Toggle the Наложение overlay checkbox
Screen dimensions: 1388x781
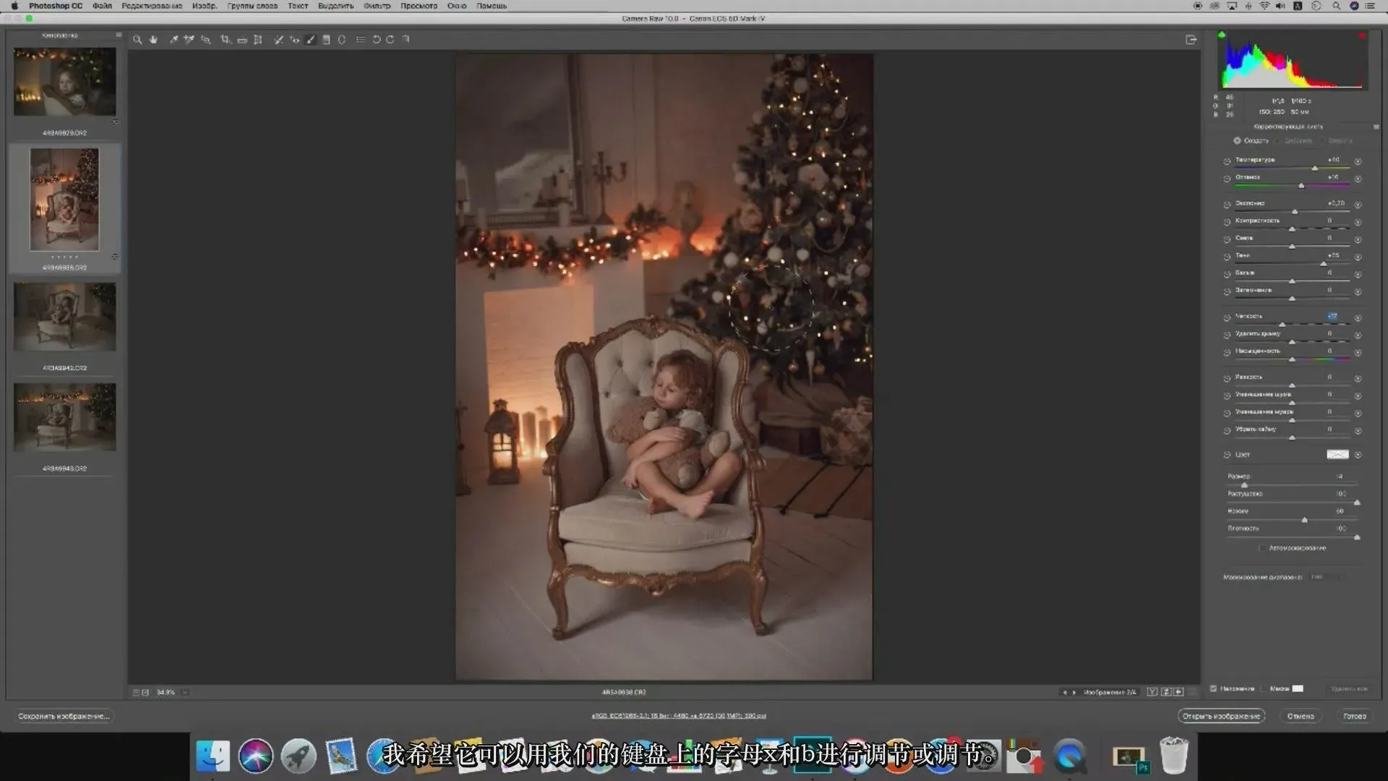click(1214, 688)
